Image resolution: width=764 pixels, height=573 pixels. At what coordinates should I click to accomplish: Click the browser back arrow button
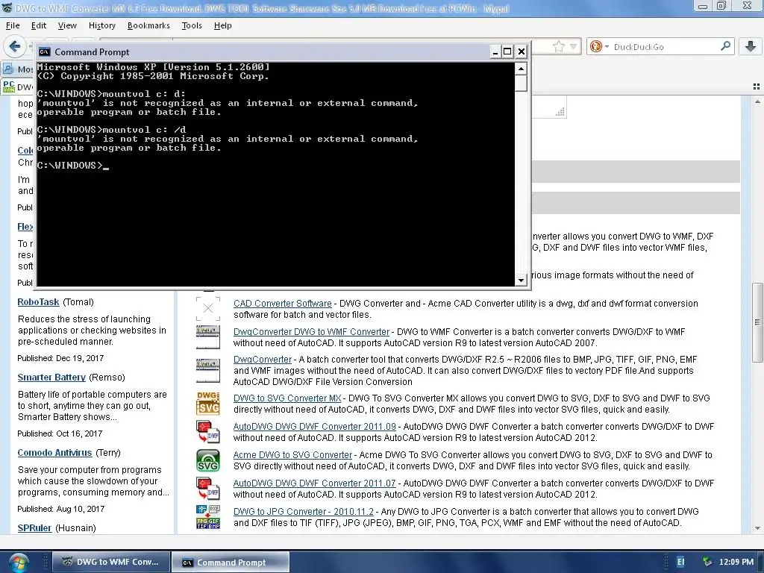click(x=15, y=47)
